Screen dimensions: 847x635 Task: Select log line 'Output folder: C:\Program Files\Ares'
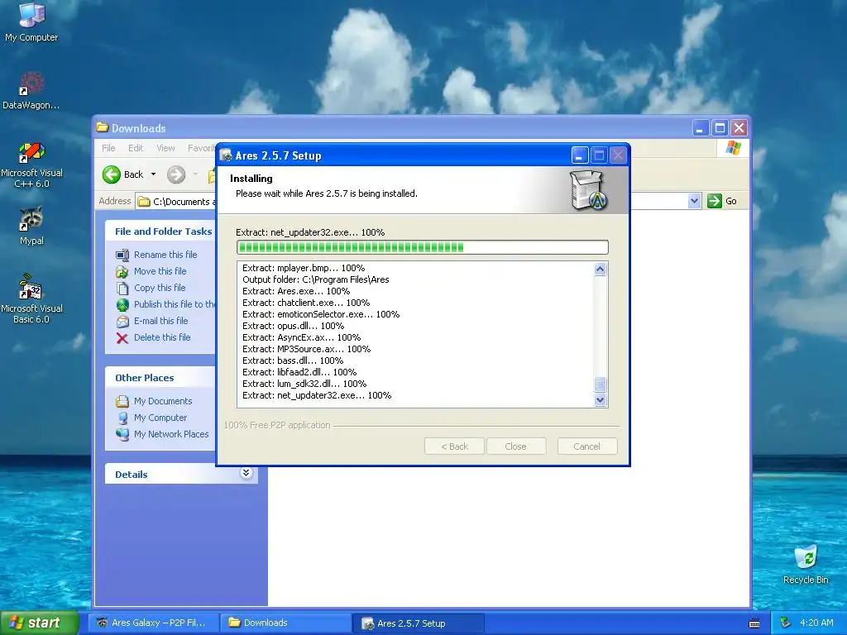coord(315,279)
